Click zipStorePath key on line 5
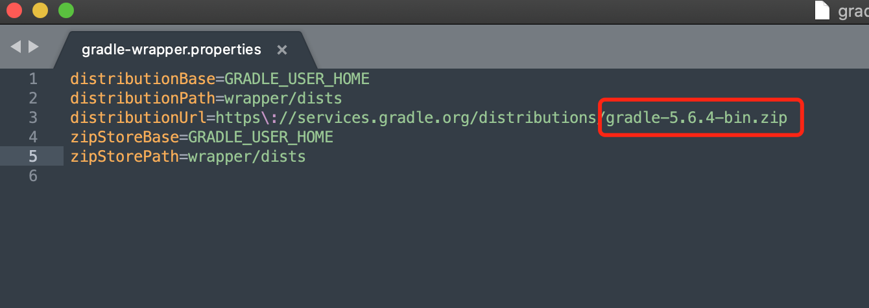Image resolution: width=869 pixels, height=308 pixels. click(x=124, y=157)
